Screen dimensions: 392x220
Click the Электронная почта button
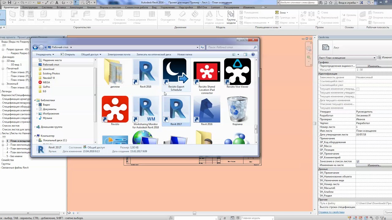coord(119,54)
